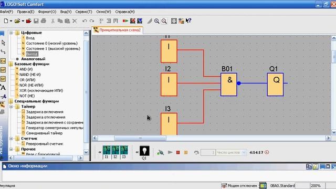Click the Save diskette icon
Viewport: 336px width, 189px height.
(36, 21)
